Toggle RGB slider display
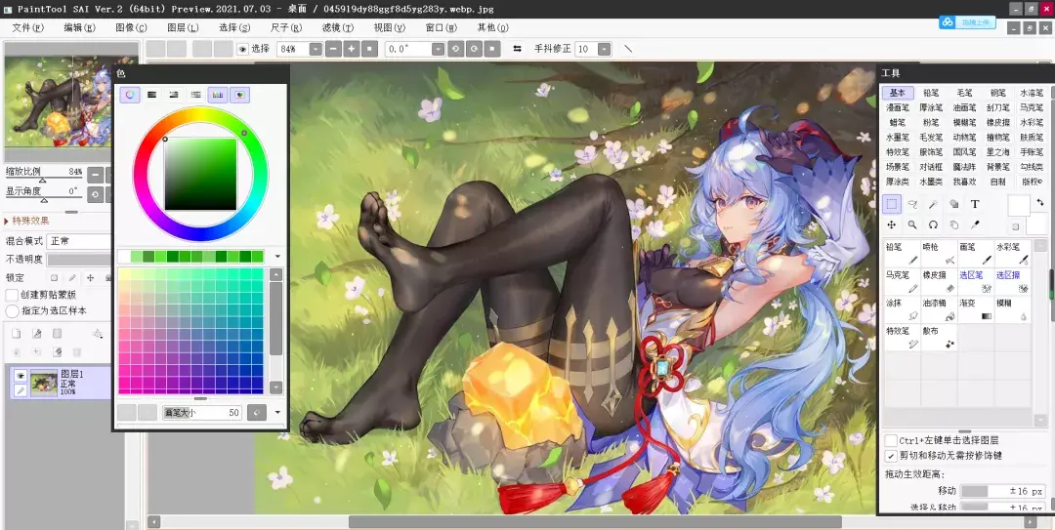 152,95
